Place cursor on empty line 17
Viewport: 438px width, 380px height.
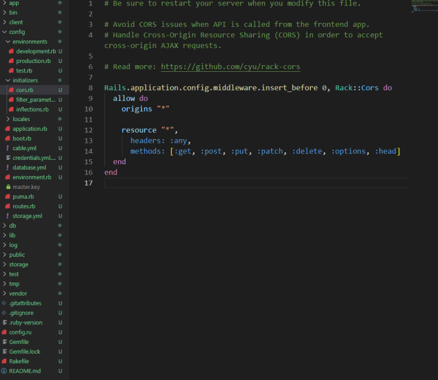(256, 183)
